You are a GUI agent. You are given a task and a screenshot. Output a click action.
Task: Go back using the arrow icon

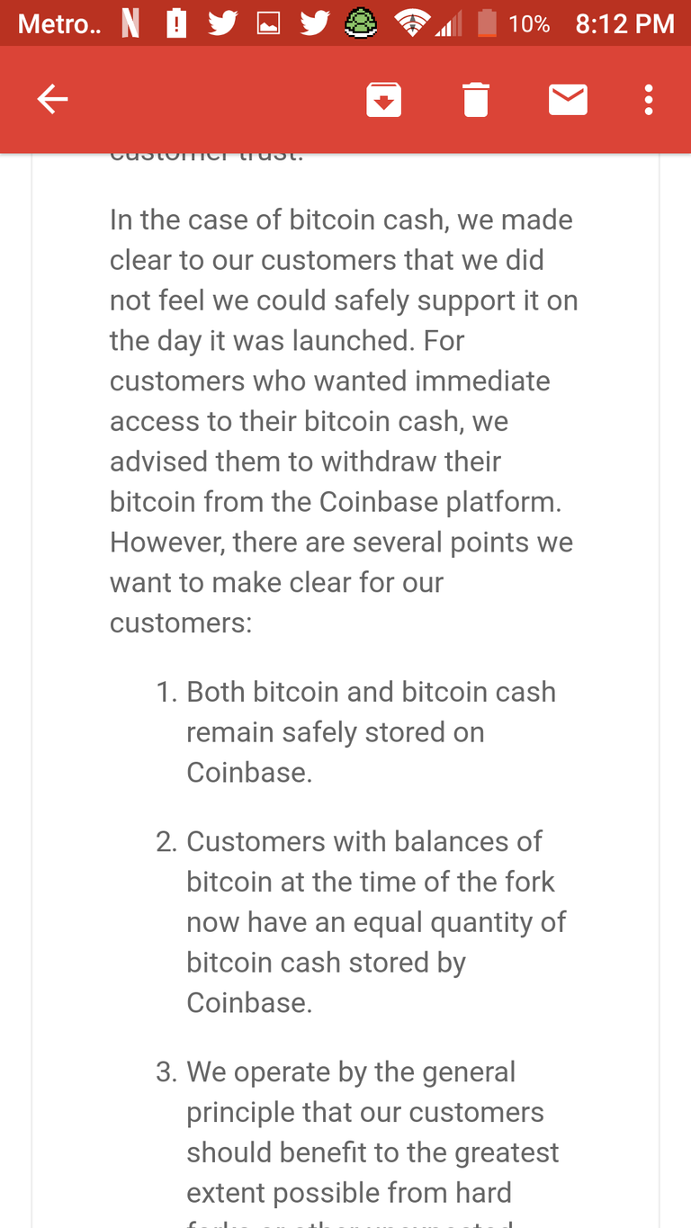tap(52, 99)
